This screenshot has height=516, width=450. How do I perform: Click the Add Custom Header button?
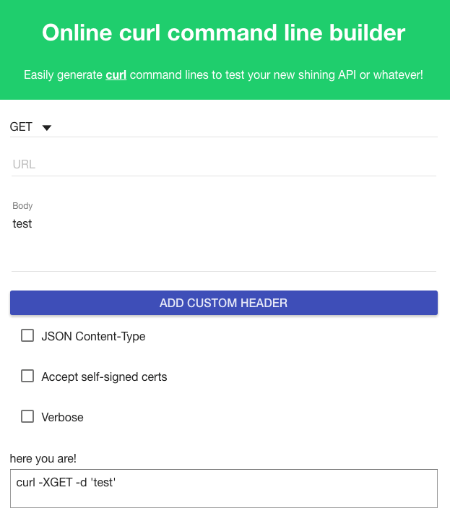(x=224, y=303)
